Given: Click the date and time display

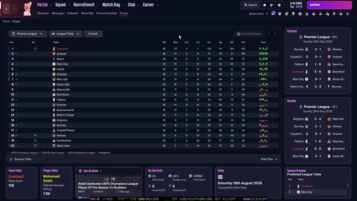Looking at the screenshot, I should click(x=296, y=5).
